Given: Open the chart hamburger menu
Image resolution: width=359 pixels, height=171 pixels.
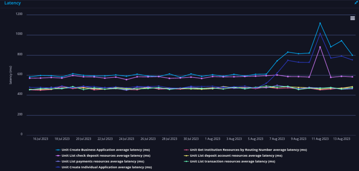Looking at the screenshot, I should click(x=353, y=18).
